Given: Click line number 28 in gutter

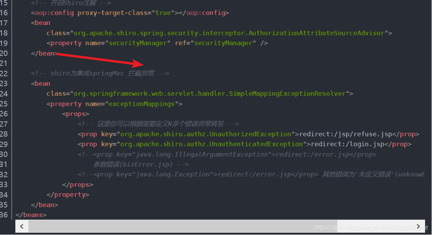Looking at the screenshot, I should click(x=4, y=134).
